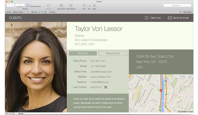
Task: Click the Partner title text
Action: [79, 36]
